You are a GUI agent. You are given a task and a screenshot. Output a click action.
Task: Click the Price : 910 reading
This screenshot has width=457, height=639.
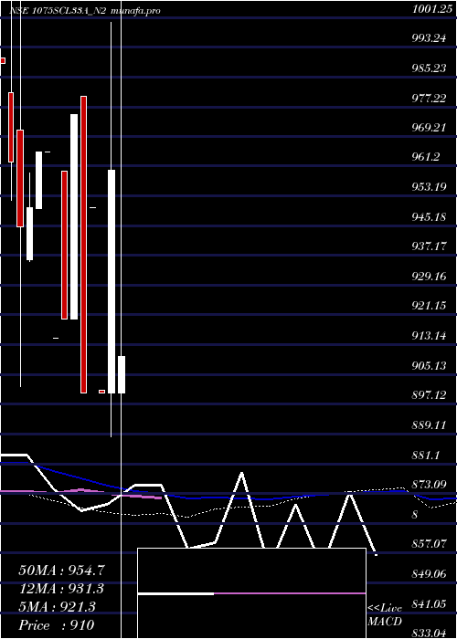pos(57,625)
